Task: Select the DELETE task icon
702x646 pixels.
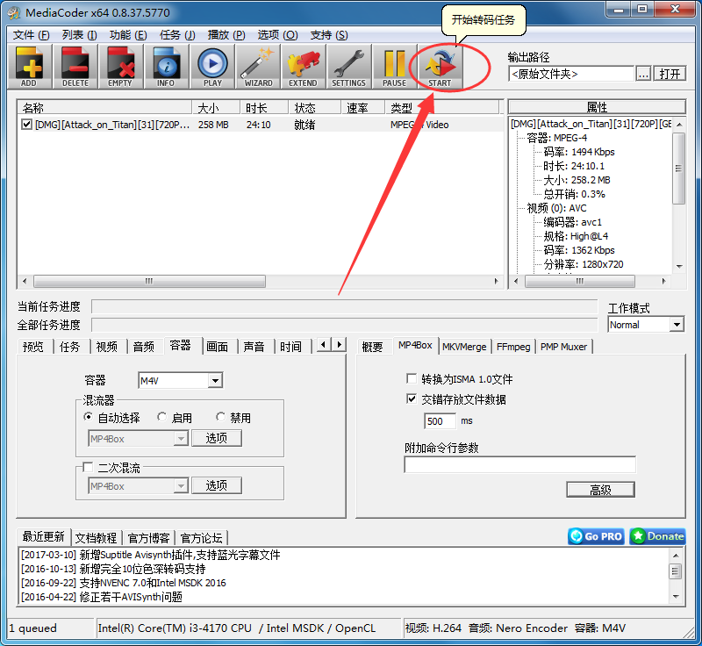Action: 75,66
